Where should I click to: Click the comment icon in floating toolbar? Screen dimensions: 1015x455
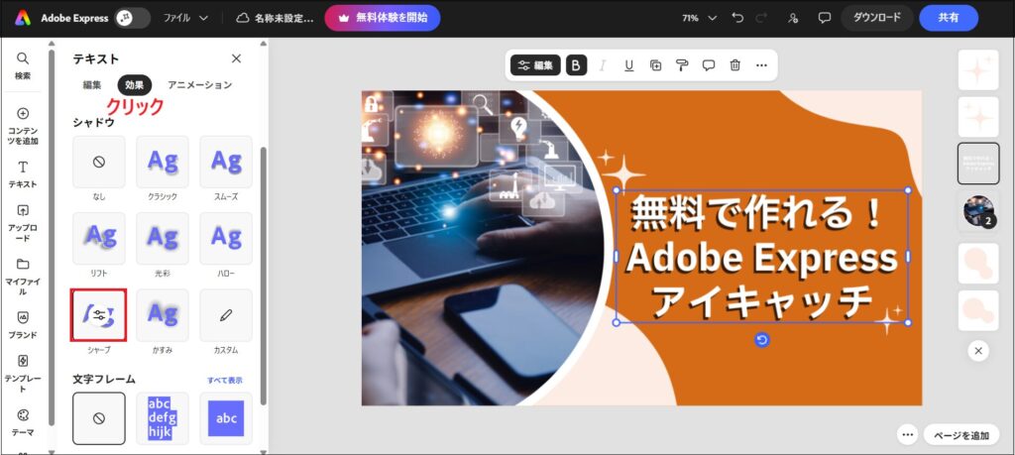click(709, 64)
